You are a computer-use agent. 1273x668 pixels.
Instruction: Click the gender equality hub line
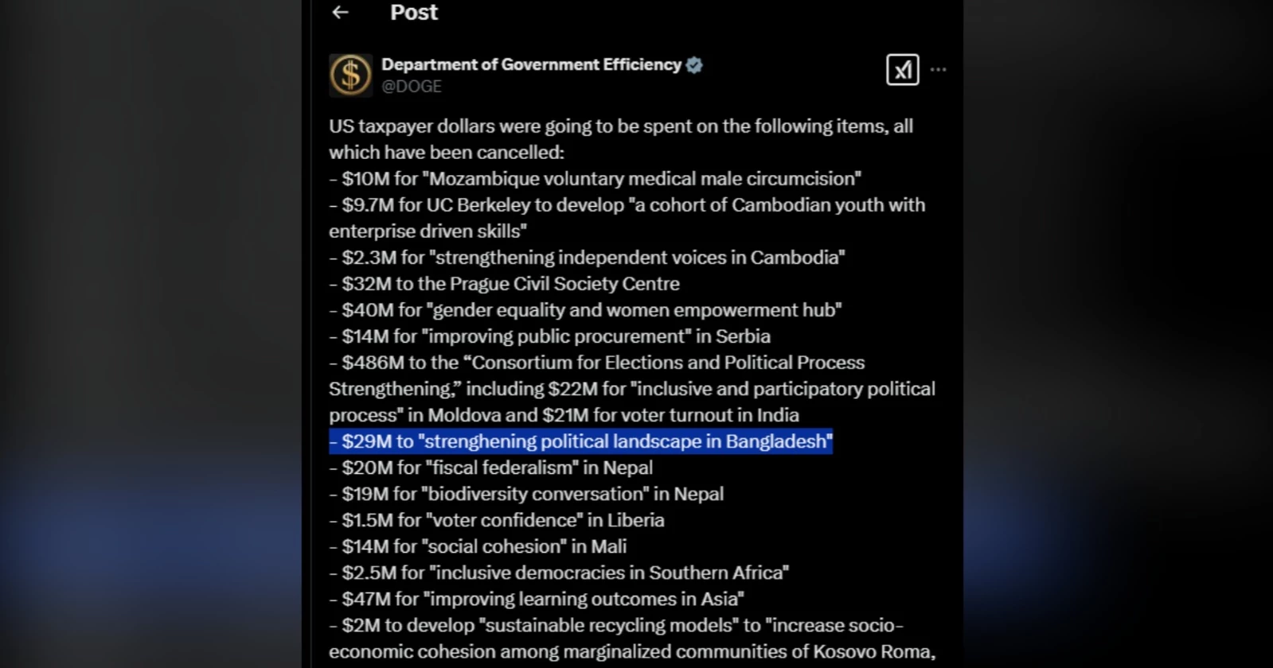coord(585,310)
